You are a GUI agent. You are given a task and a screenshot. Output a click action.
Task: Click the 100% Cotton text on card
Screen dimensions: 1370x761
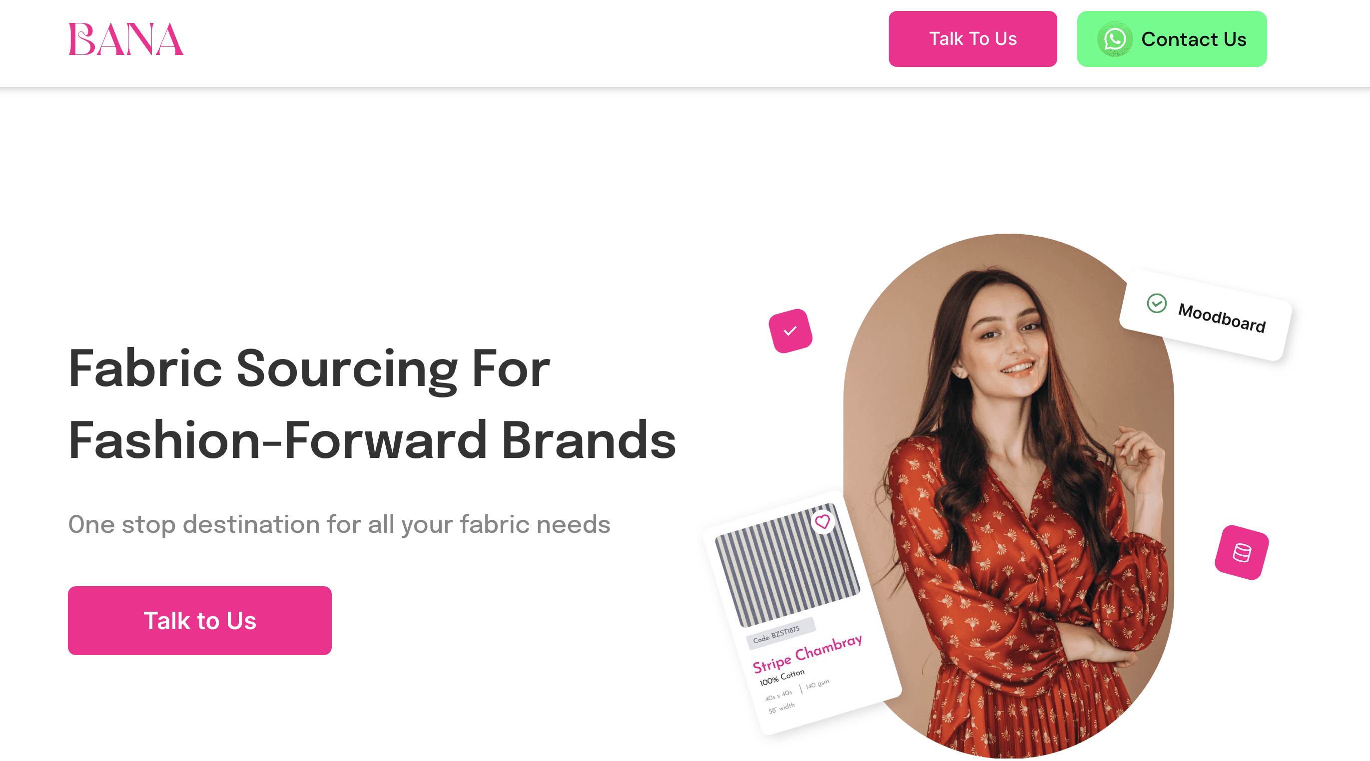[x=782, y=677]
